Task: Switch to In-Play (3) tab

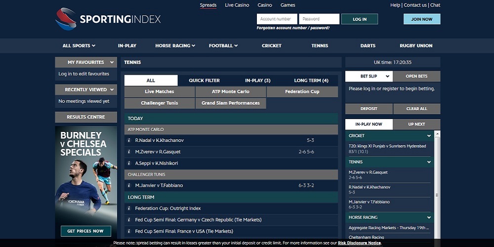Action: tap(258, 81)
